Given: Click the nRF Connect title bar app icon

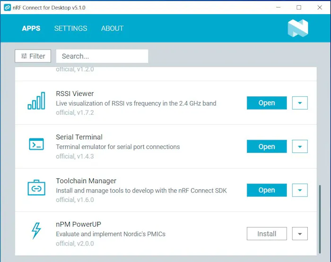Looking at the screenshot, I should (8, 8).
